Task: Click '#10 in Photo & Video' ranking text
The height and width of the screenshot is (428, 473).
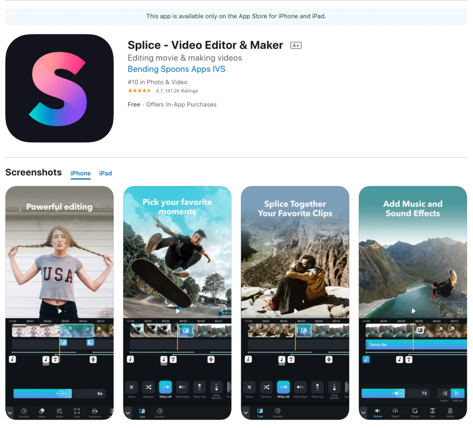Action: (x=158, y=82)
